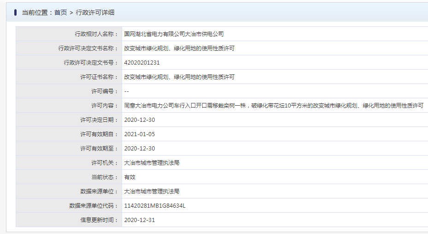This screenshot has height=234, width=428.
Task: Click the 数据来源单位 value 大冶市城市管理执法局
Action: pyautogui.click(x=152, y=192)
